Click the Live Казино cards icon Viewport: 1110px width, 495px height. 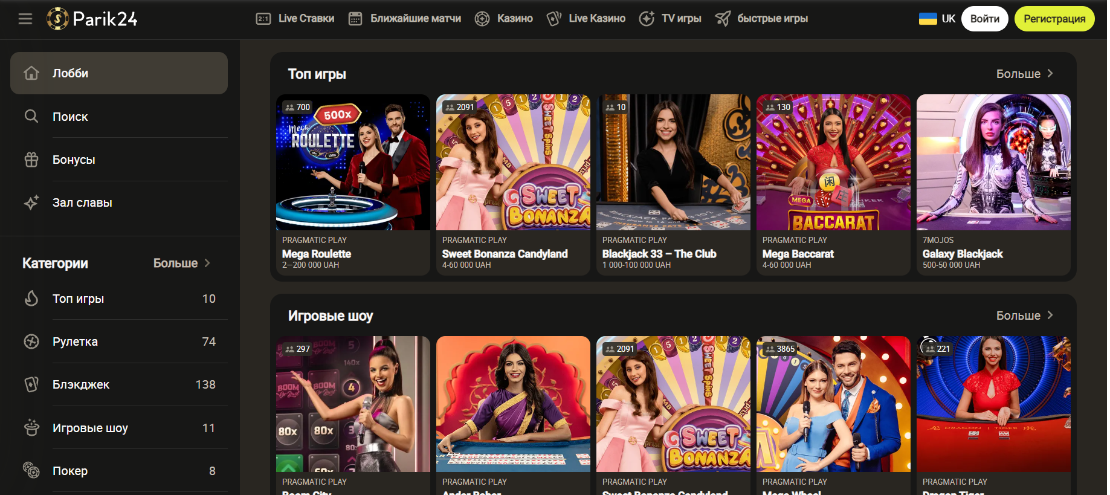point(553,19)
